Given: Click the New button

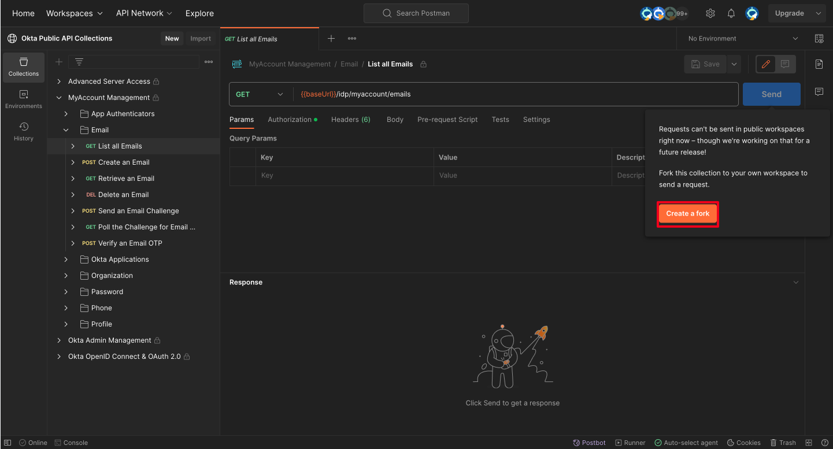Looking at the screenshot, I should coord(172,39).
